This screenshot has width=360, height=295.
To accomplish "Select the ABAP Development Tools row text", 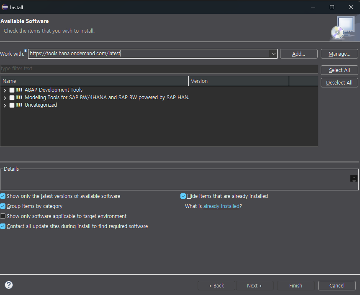I will pos(54,90).
